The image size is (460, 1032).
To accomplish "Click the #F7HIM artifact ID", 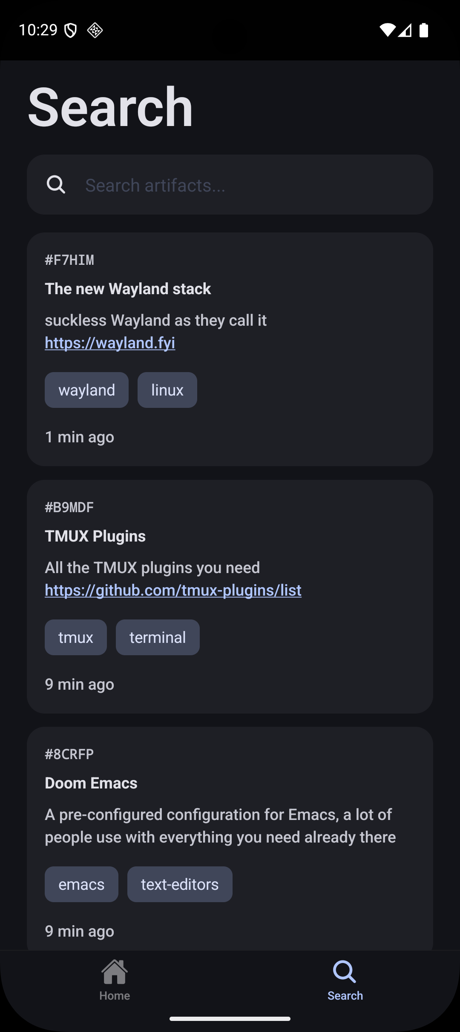I will 69,260.
